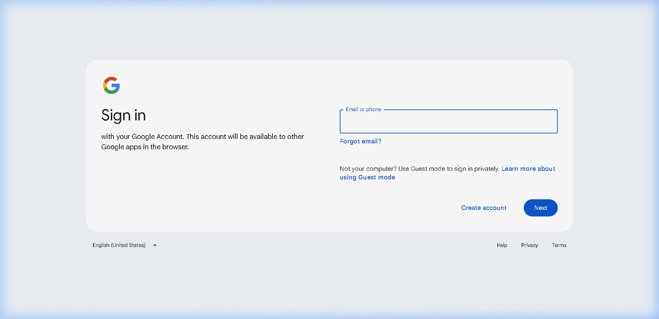This screenshot has height=319, width=659.
Task: Click the Sign in heading text
Action: [x=124, y=116]
